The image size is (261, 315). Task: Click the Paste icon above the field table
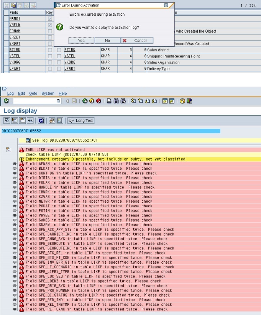pyautogui.click(x=20, y=5)
